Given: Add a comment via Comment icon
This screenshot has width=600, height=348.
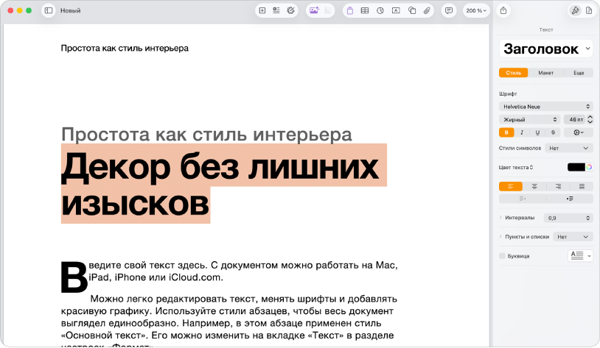Looking at the screenshot, I should click(449, 11).
